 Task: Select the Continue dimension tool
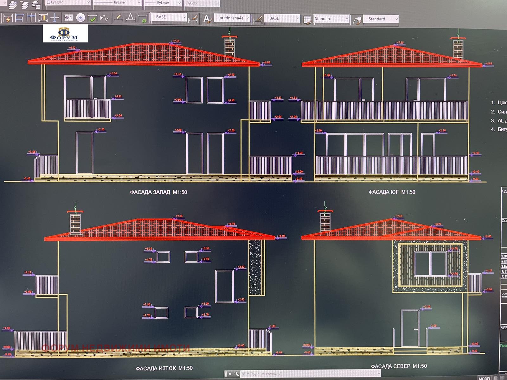pos(31,18)
